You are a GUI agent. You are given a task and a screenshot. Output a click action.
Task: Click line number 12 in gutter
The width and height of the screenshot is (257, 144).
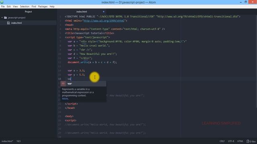(60, 62)
